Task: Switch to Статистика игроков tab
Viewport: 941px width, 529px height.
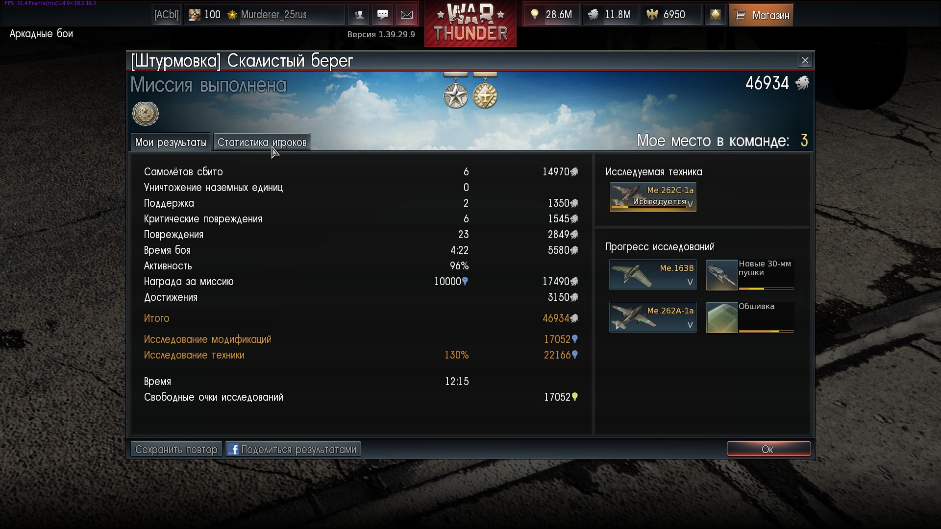Action: pyautogui.click(x=262, y=142)
